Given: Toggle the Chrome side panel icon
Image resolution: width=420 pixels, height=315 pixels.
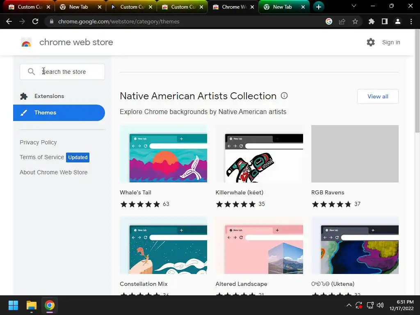Looking at the screenshot, I should [385, 21].
